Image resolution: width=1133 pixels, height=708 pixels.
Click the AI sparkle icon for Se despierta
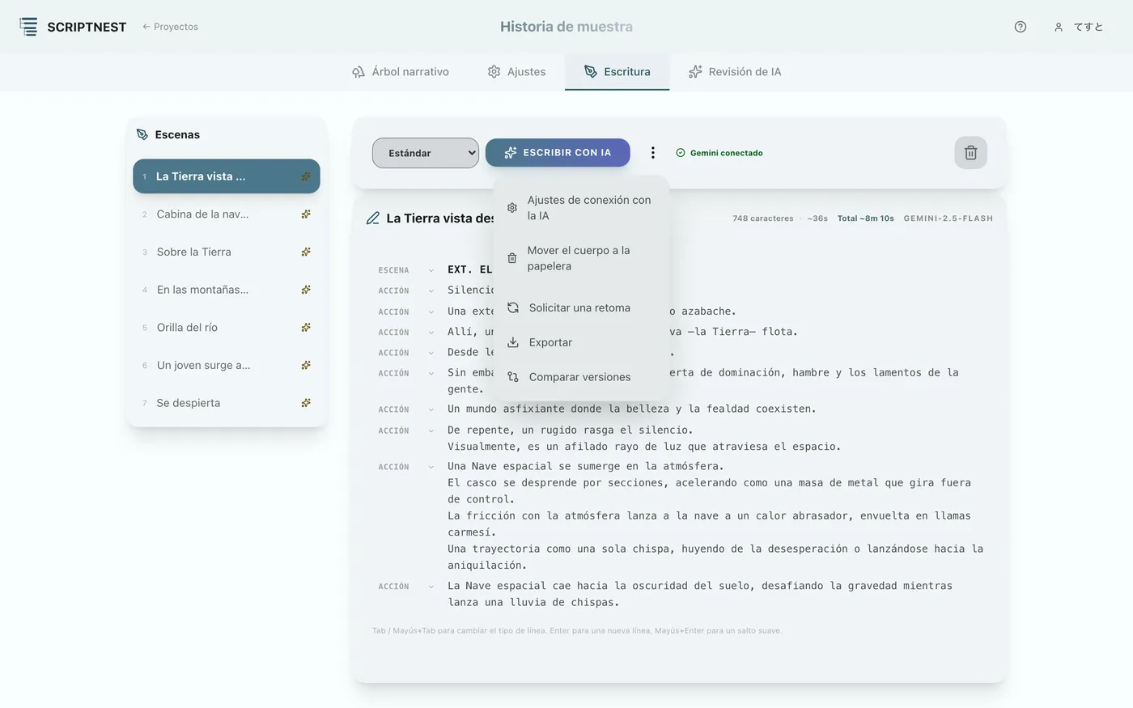tap(306, 403)
